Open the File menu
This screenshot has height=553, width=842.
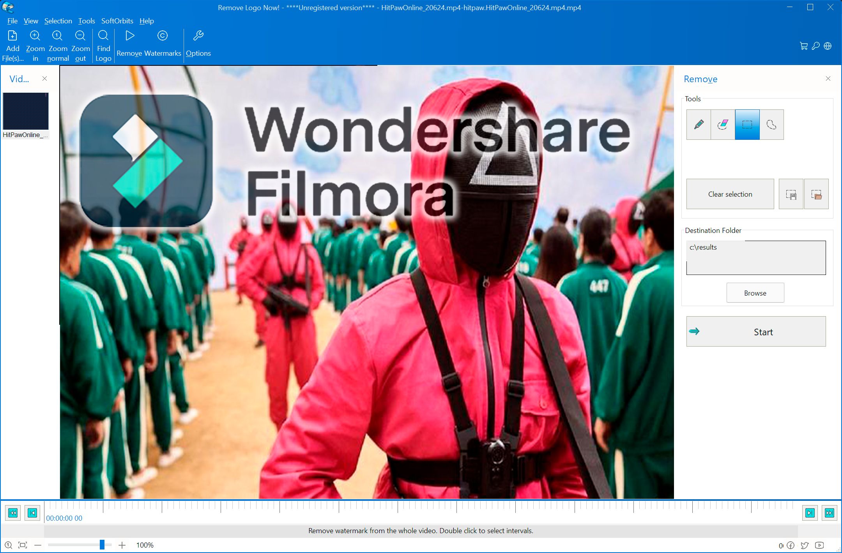(x=12, y=20)
